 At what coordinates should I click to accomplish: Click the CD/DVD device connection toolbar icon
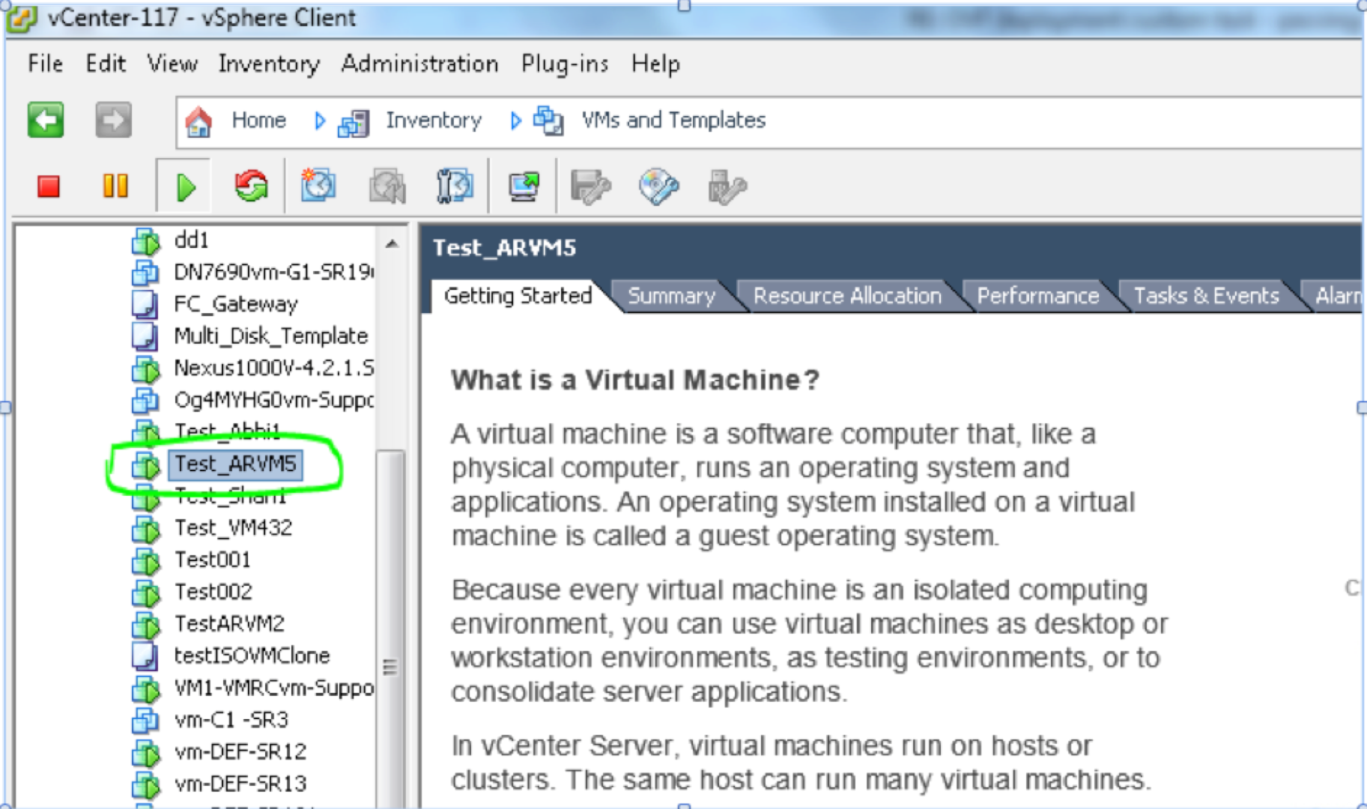[x=659, y=187]
